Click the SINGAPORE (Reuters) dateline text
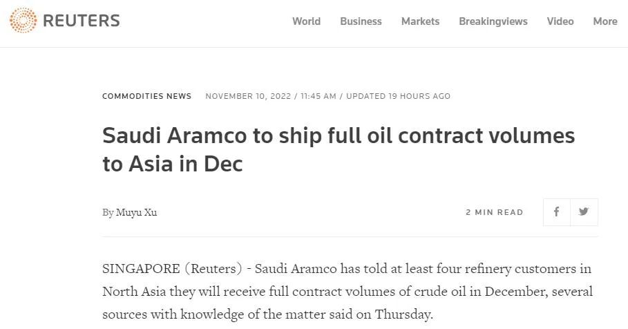The image size is (628, 329). click(172, 268)
